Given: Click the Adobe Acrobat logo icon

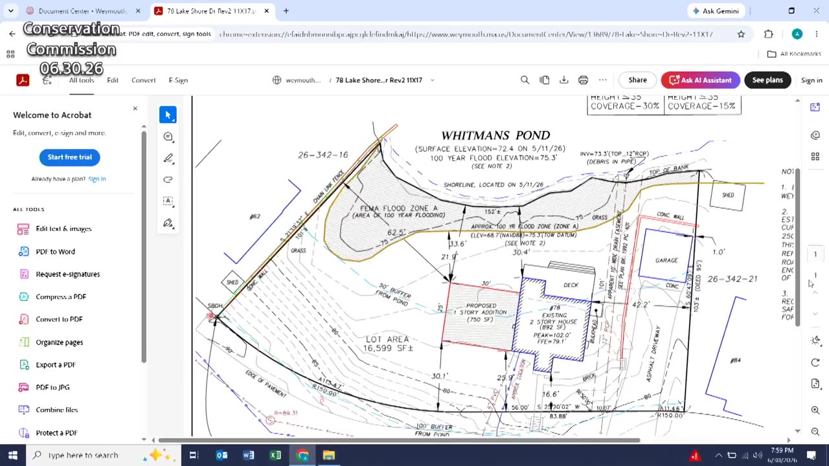Looking at the screenshot, I should 23,80.
